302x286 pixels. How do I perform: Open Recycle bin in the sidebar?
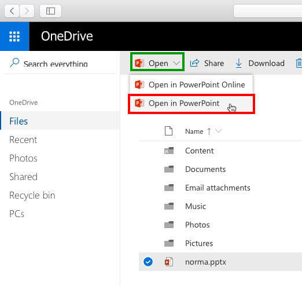click(32, 195)
